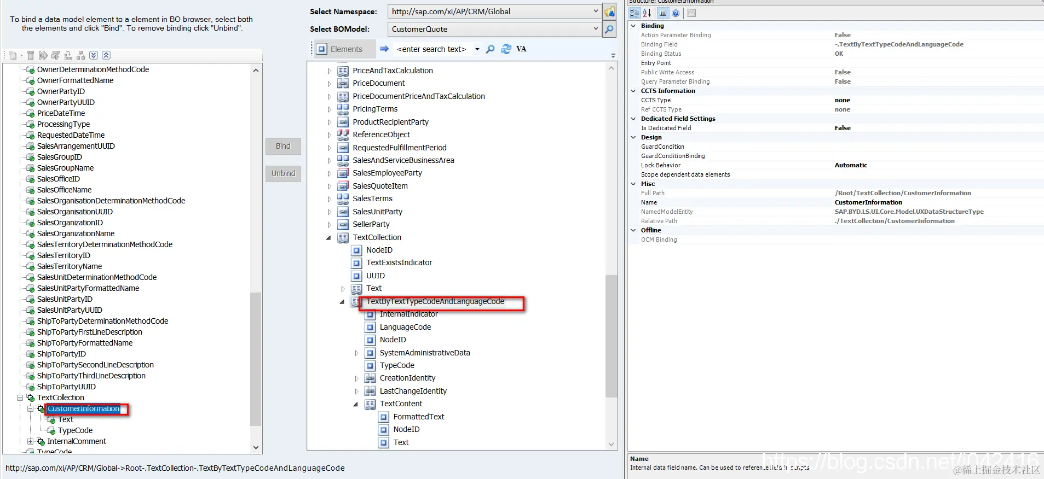The width and height of the screenshot is (1044, 479).
Task: Click the solid hierarchy structure icon
Action: [x=80, y=55]
